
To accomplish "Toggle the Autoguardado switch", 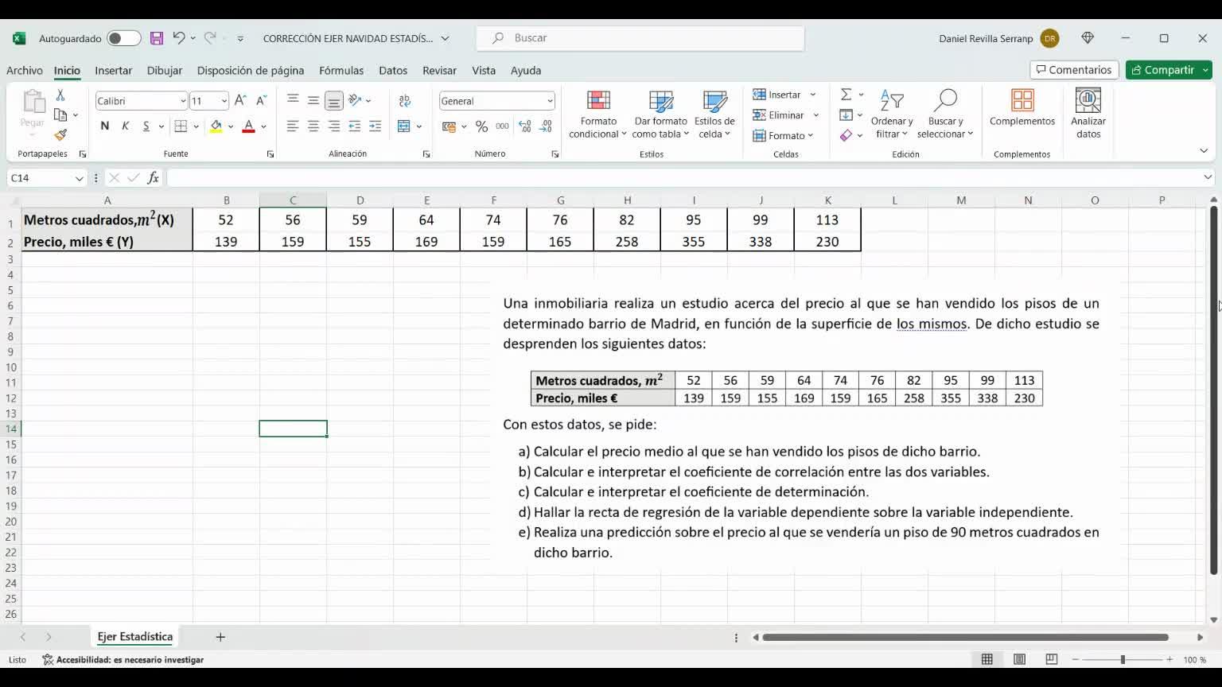I will (x=123, y=38).
